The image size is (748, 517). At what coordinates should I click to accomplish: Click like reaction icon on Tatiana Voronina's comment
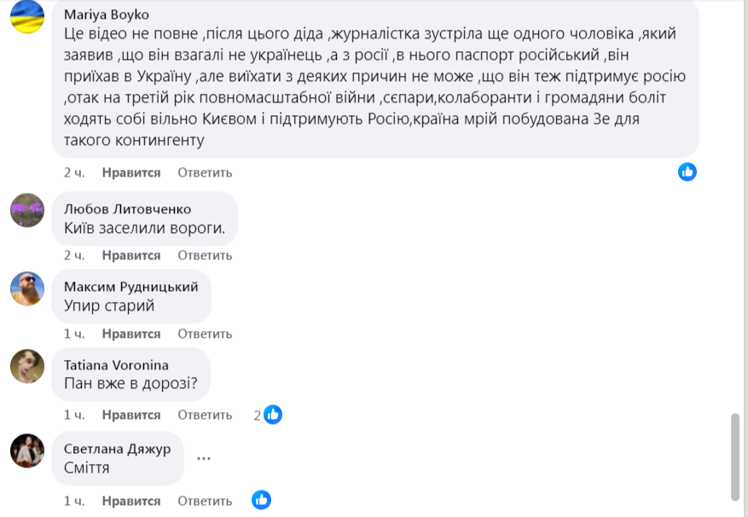(273, 415)
